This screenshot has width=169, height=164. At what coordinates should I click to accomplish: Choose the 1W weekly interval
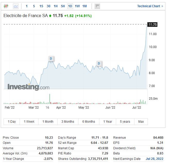pyautogui.click(x=77, y=6)
